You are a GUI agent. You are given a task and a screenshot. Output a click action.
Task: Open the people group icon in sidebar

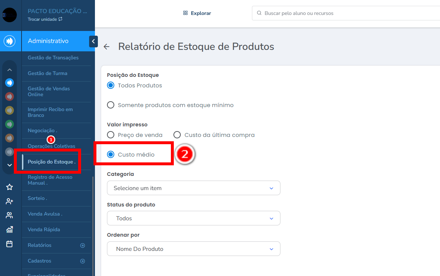[9, 215]
